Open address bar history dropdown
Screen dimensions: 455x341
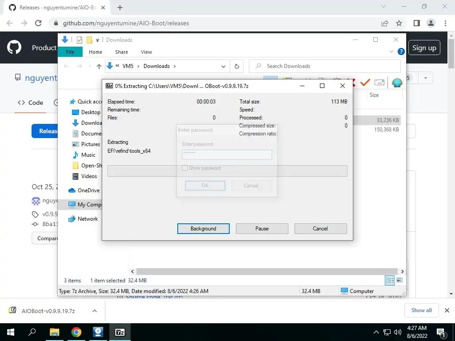click(x=223, y=67)
